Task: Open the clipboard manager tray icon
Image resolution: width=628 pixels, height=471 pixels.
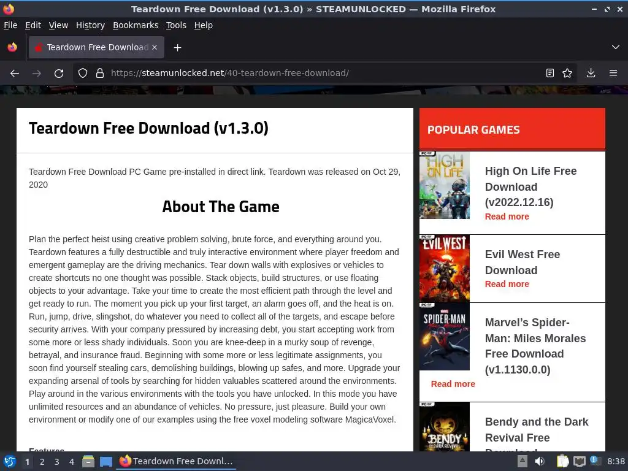Action: 562,461
